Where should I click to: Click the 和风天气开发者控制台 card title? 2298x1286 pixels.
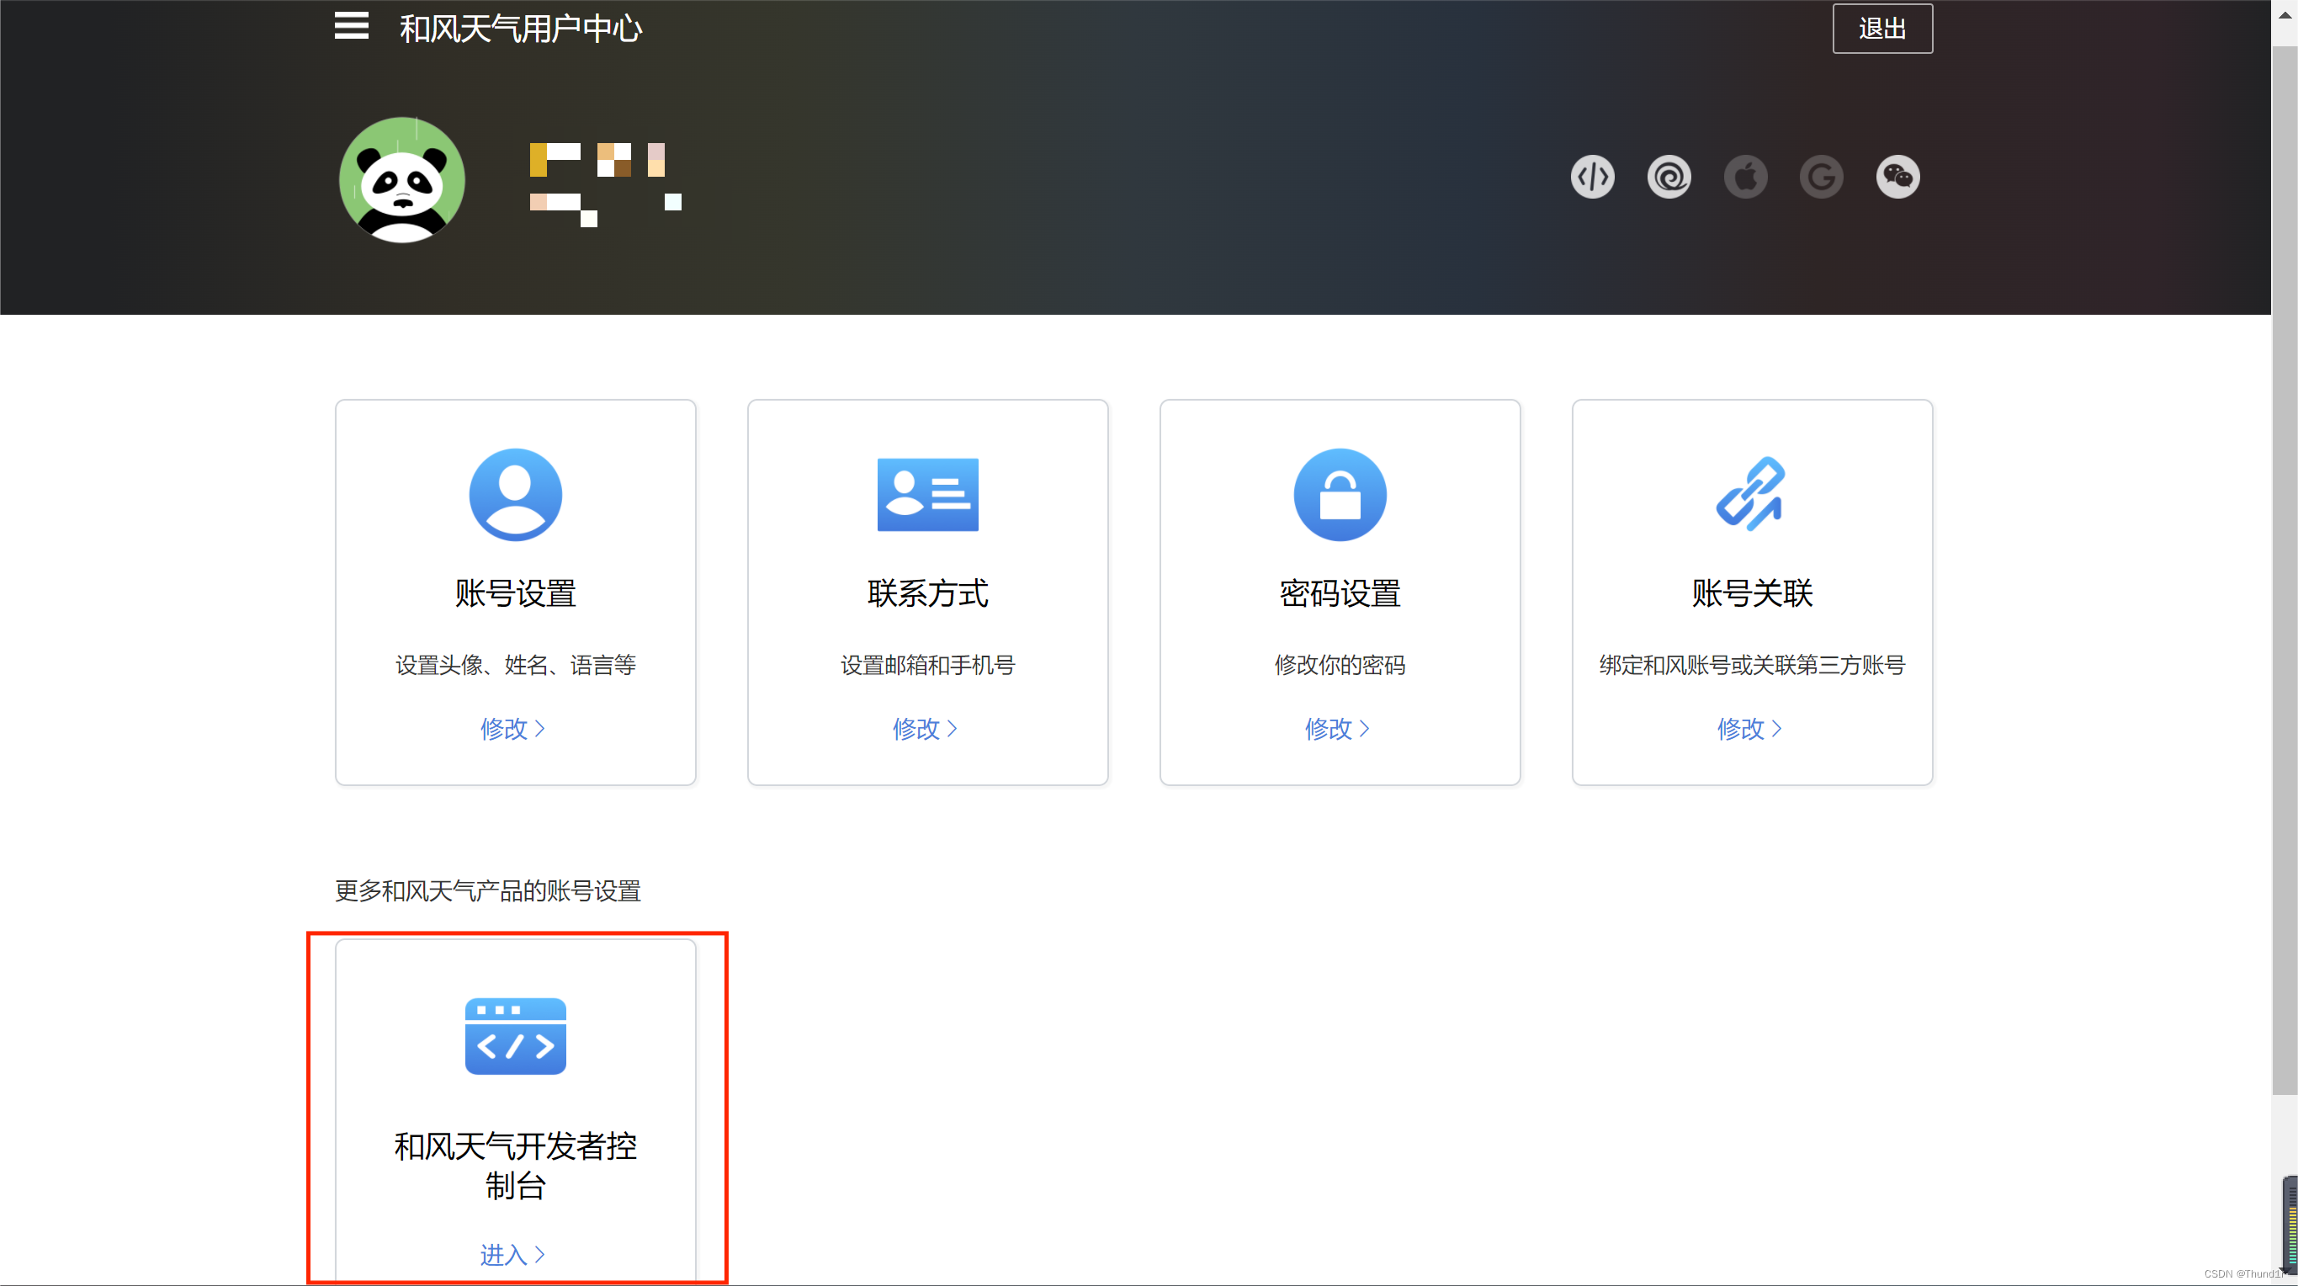pos(516,1166)
